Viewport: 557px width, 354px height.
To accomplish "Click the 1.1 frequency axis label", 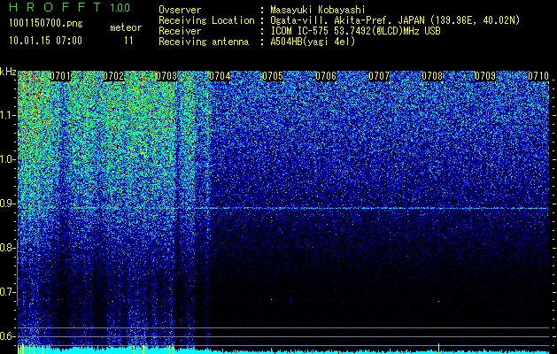I will pyautogui.click(x=8, y=115).
